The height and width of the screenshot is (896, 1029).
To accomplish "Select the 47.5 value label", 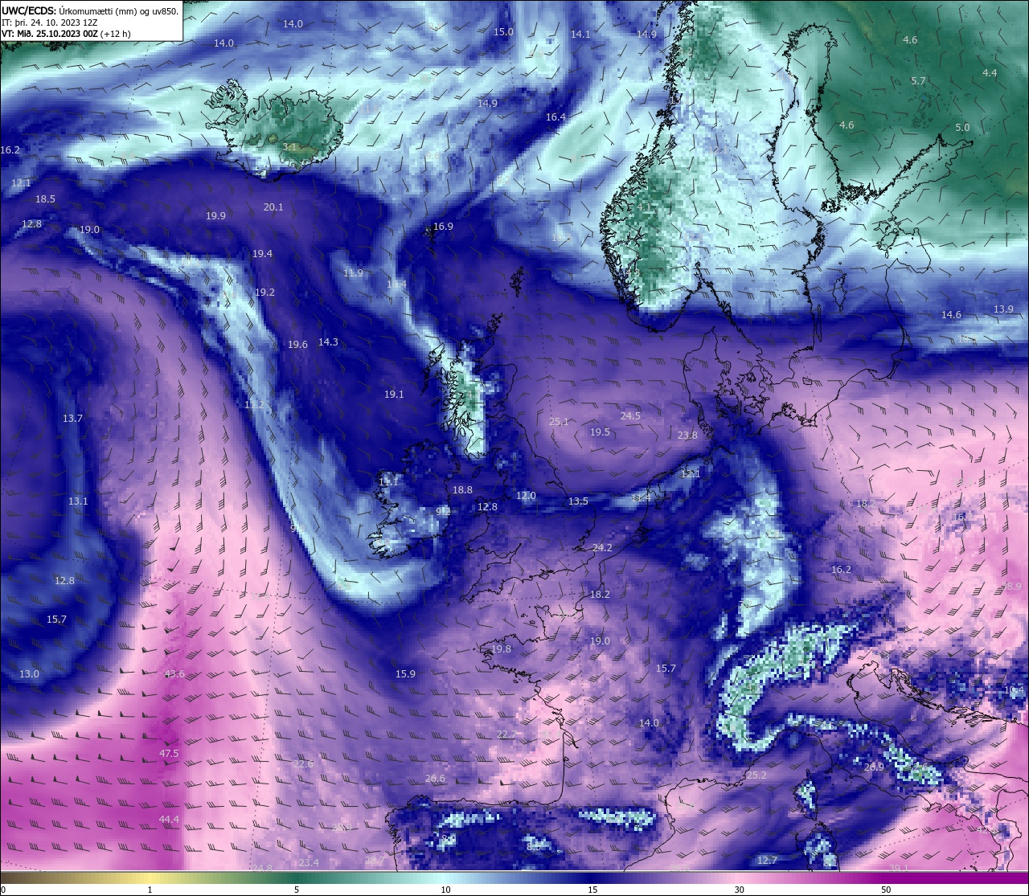I will pyautogui.click(x=169, y=754).
